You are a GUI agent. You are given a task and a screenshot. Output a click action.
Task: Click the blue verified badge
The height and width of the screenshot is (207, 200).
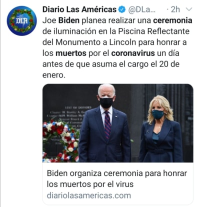pyautogui.click(x=122, y=9)
